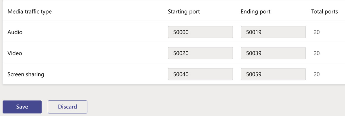The image size is (345, 116).
Task: Click the Media traffic type column header
Action: click(x=29, y=12)
